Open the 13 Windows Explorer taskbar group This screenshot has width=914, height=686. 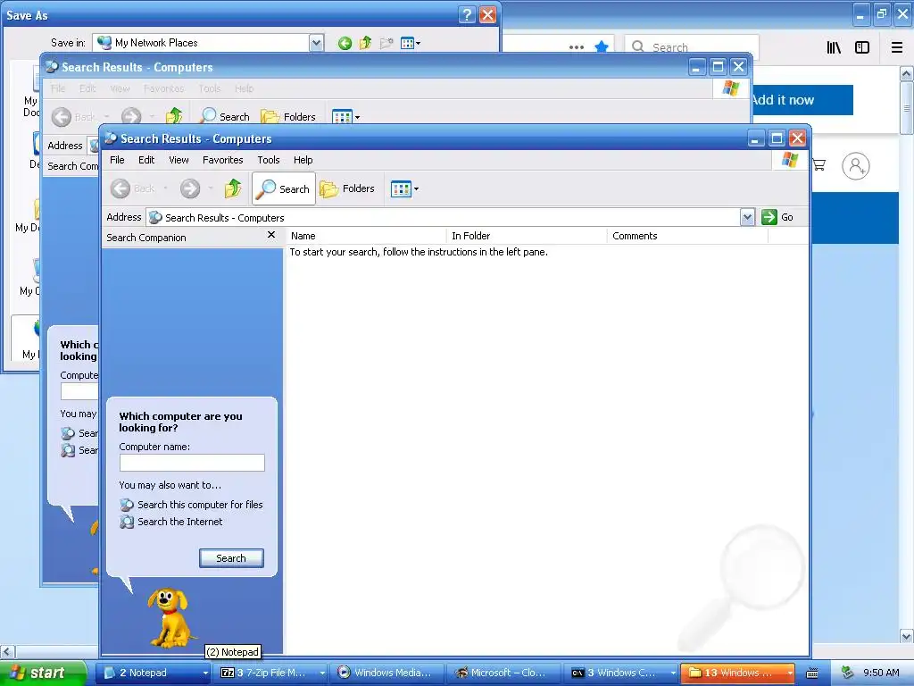(x=738, y=673)
